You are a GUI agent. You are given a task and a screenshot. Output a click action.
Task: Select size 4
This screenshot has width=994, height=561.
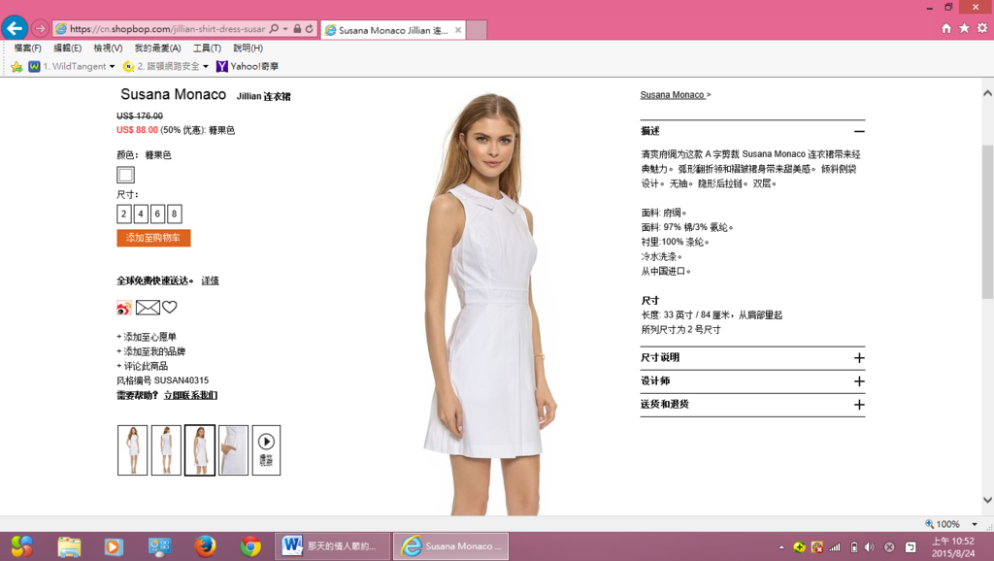coord(141,214)
